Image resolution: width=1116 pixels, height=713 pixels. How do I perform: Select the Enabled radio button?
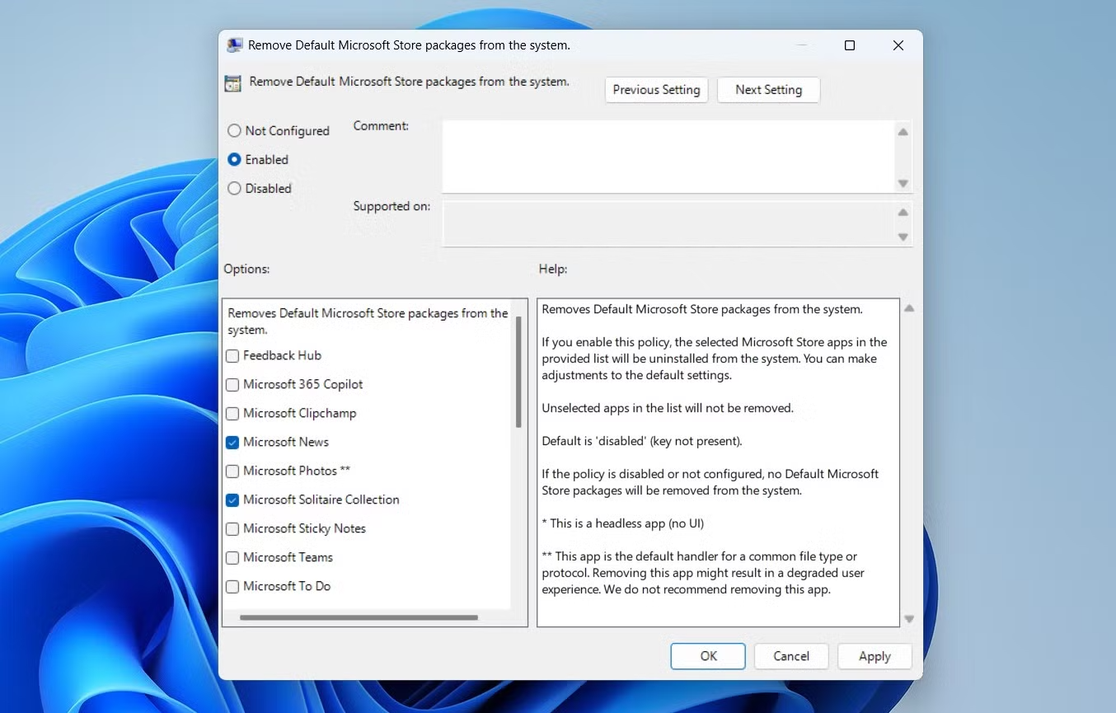[x=234, y=159]
